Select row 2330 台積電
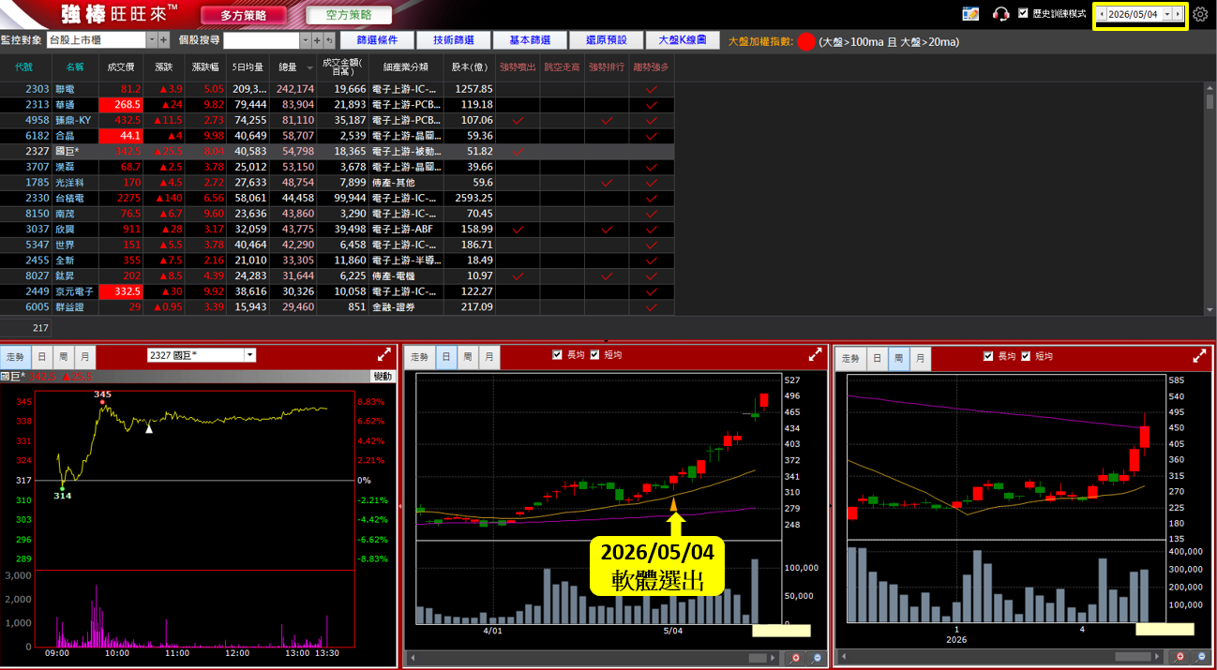Screen dimensions: 1217x670 337,198
